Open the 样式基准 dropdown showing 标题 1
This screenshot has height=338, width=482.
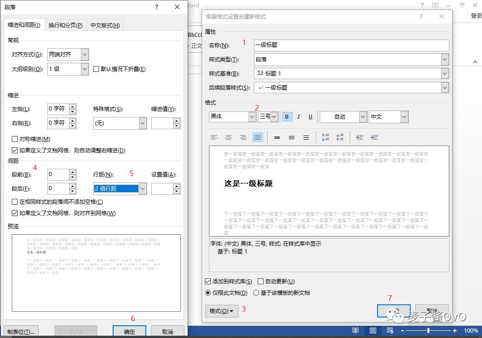coord(444,73)
